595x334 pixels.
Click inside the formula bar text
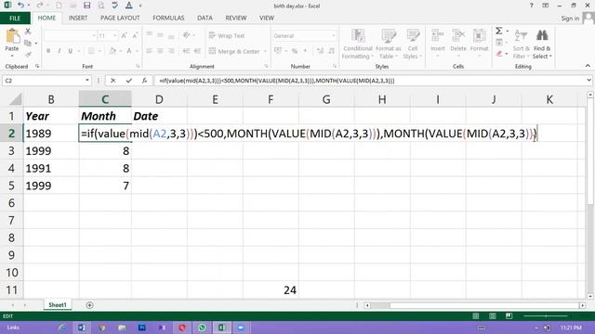coord(277,81)
